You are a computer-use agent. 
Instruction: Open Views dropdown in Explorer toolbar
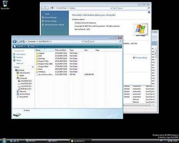[x=33, y=47]
